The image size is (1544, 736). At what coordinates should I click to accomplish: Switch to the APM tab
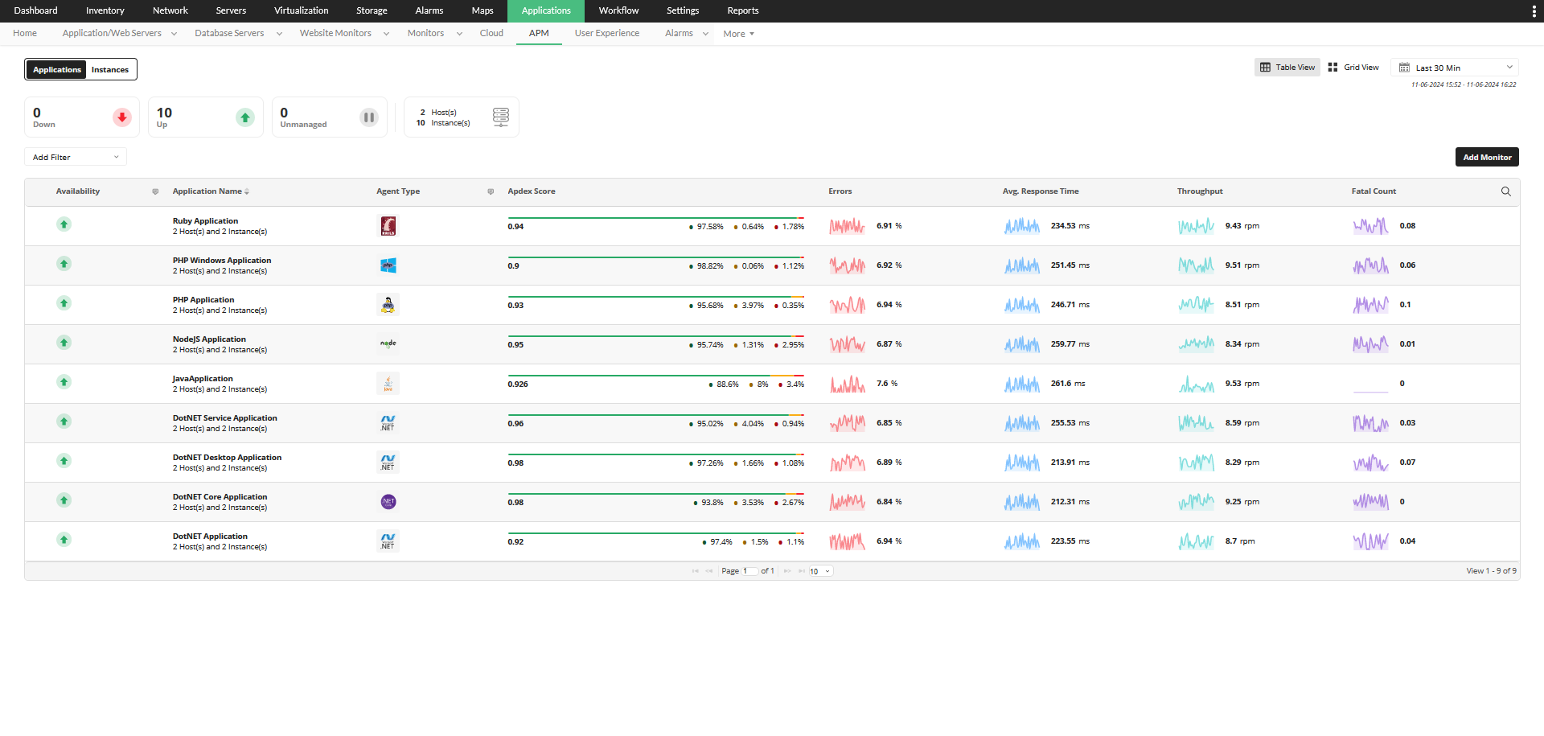click(x=539, y=33)
